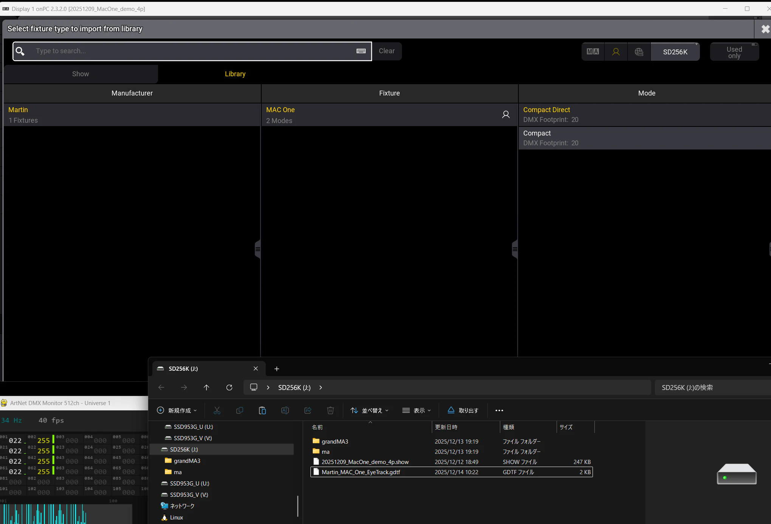
Task: Click the Share icon
Action: click(x=308, y=410)
